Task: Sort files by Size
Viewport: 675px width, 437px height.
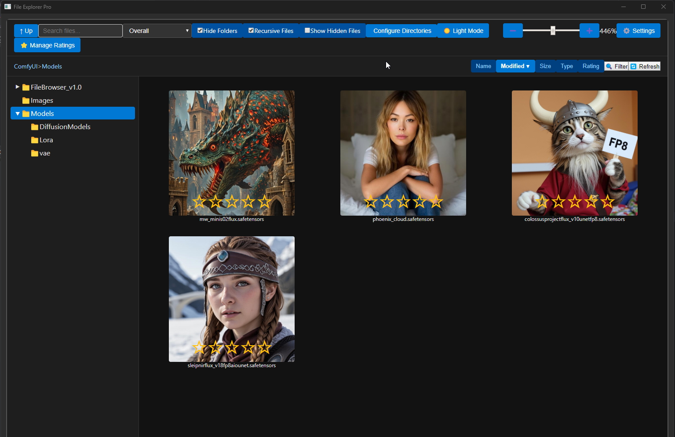Action: (x=545, y=66)
